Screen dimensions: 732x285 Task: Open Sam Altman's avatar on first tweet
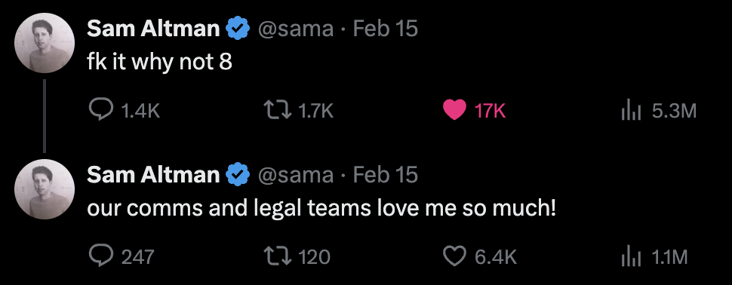coord(45,43)
